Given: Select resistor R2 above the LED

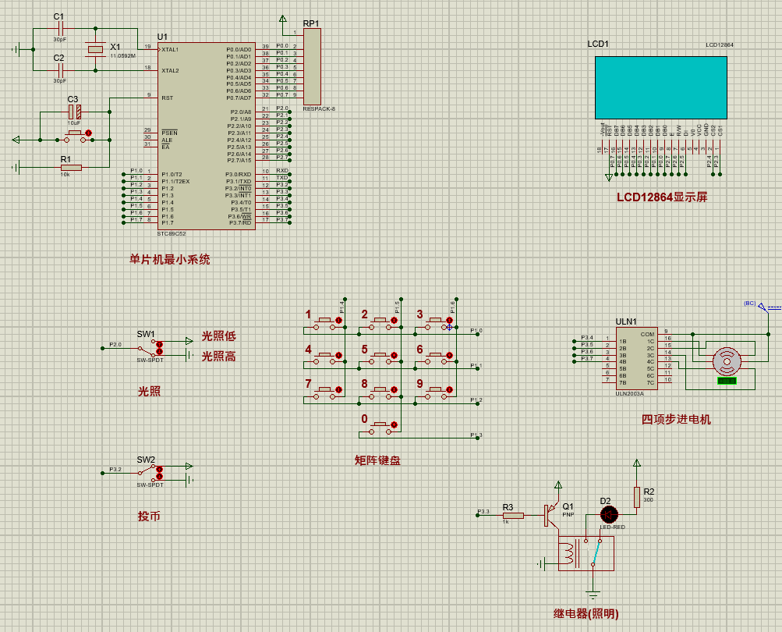Looking at the screenshot, I should [637, 496].
